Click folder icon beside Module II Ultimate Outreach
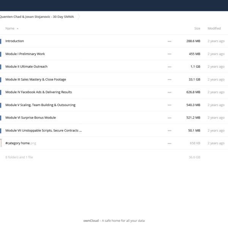Screen dimensions: 228x228 pos(1,67)
